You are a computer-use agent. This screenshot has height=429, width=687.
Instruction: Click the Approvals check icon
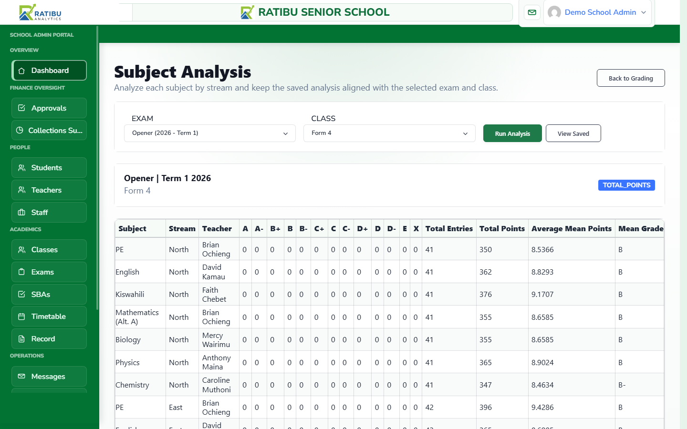point(21,108)
